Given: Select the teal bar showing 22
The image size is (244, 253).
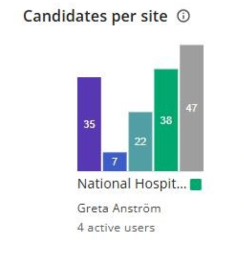Looking at the screenshot, I should (140, 141).
